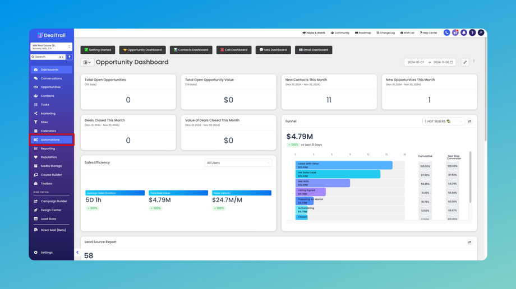Collapse the sidebar with the arrow
This screenshot has width=516, height=289.
pos(77,253)
